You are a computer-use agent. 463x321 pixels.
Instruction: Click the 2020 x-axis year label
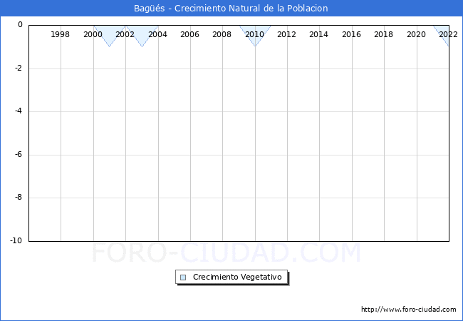(417, 34)
